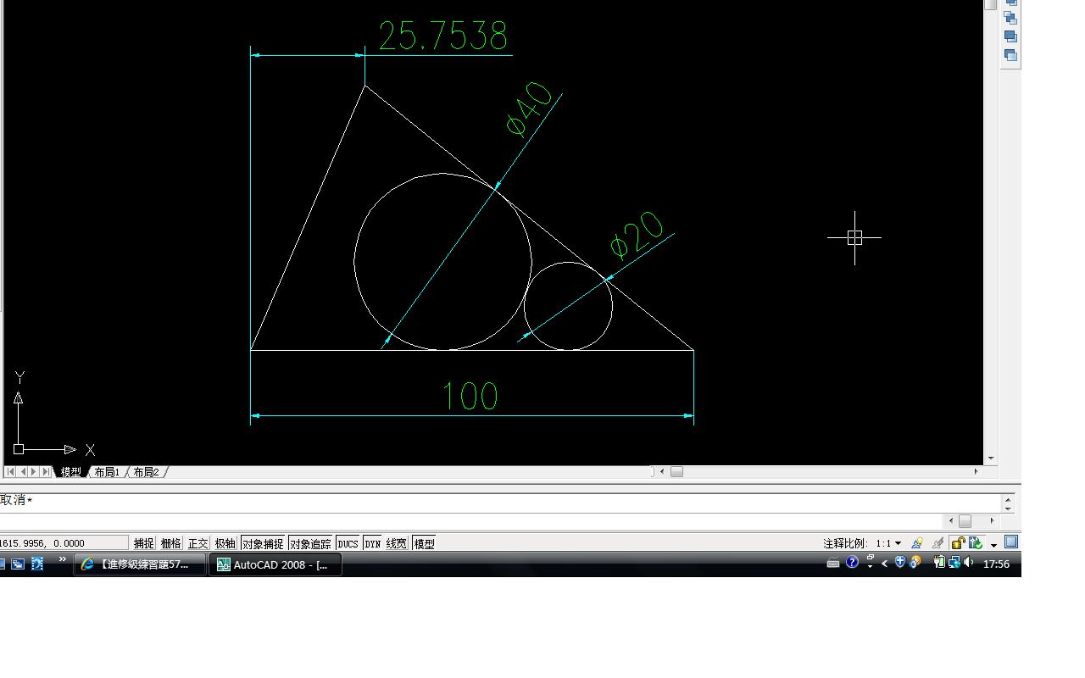1085x678 pixels.
Task: Click drawing horizontal scrollbar right arrow
Action: point(976,471)
